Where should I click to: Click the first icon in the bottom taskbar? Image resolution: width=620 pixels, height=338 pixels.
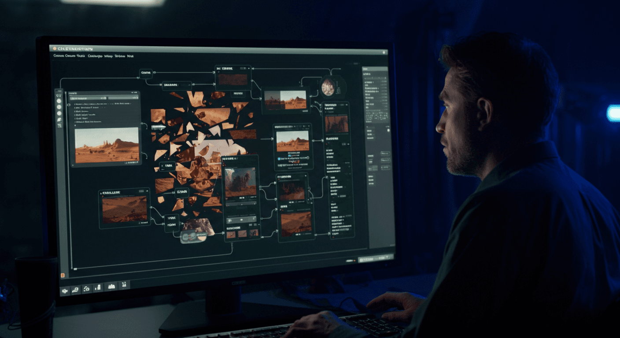[65, 291]
